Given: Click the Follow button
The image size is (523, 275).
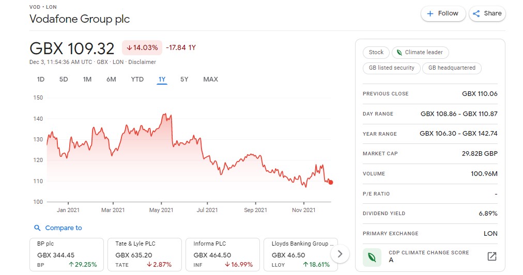Looking at the screenshot, I should click(443, 13).
